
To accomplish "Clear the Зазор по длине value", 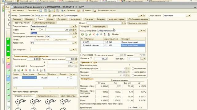I will click(39, 59).
